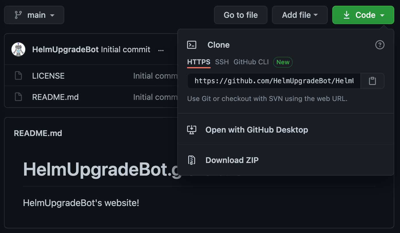
Task: Expand the commit message ellipsis
Action: click(x=161, y=50)
